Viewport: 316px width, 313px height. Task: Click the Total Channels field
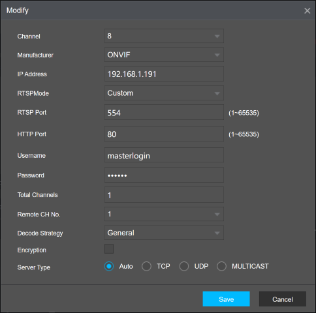click(164, 195)
